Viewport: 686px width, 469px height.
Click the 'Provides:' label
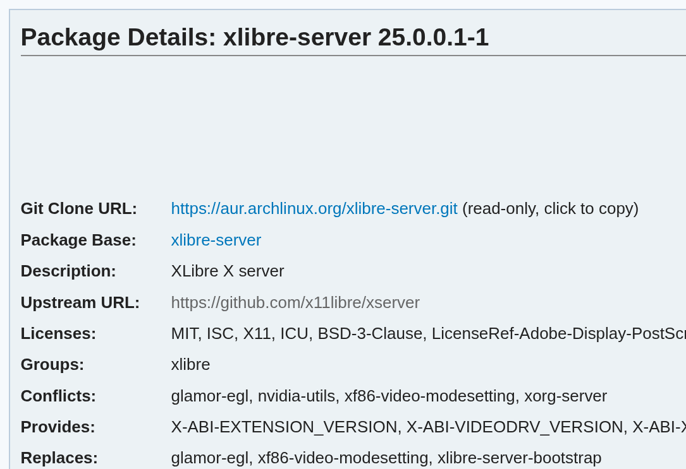tap(58, 427)
